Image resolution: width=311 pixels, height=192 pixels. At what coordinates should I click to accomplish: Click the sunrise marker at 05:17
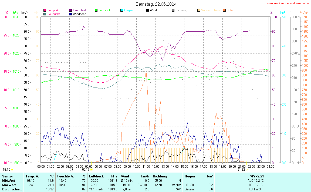tap(91, 170)
